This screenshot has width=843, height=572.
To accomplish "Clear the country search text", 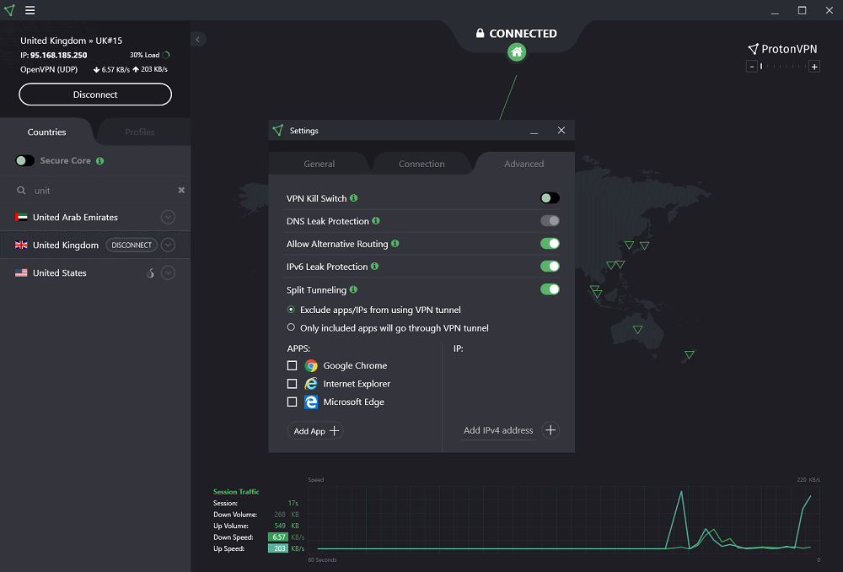I will pyautogui.click(x=181, y=191).
